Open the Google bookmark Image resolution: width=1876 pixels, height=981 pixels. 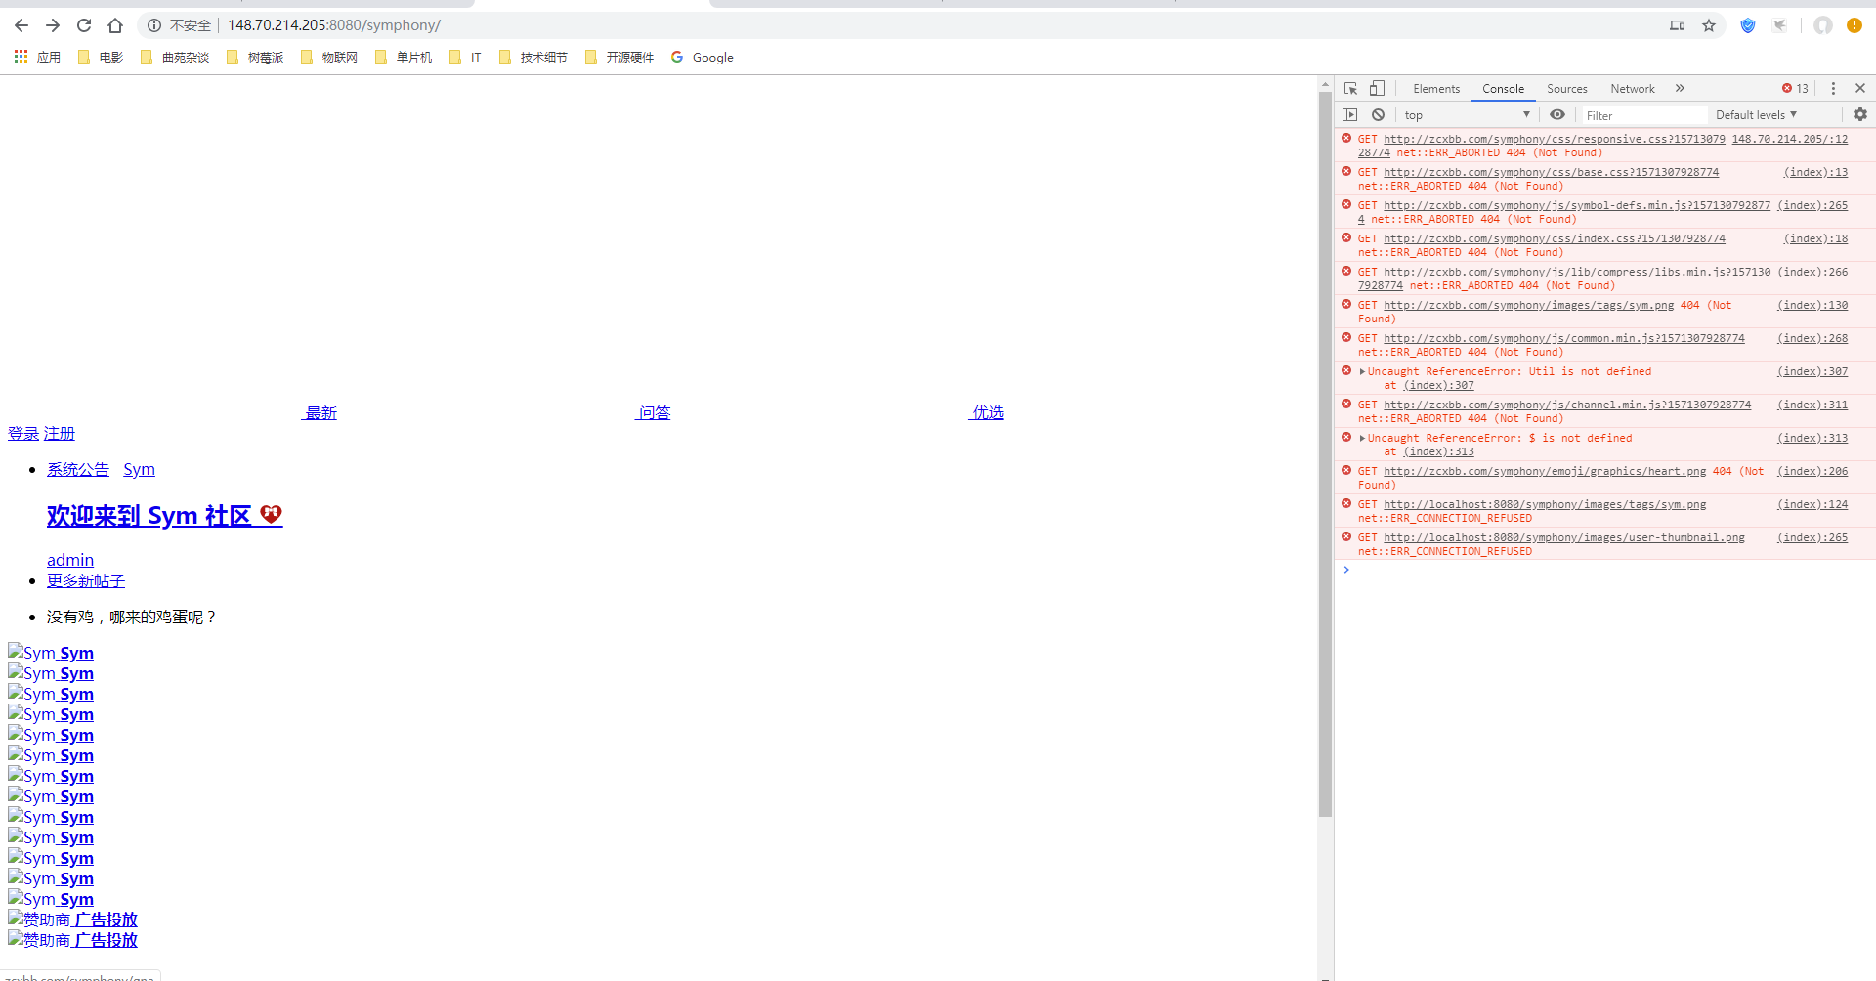click(703, 57)
